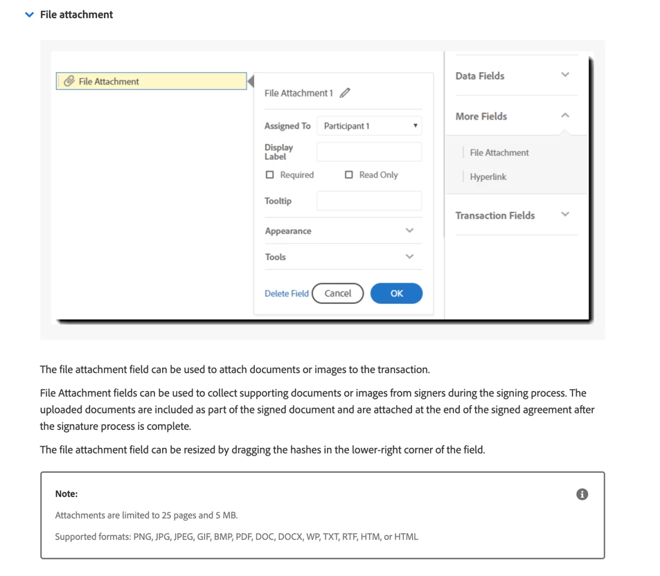
Task: Click the pencil icon to rename File Attachment 1
Action: 345,93
